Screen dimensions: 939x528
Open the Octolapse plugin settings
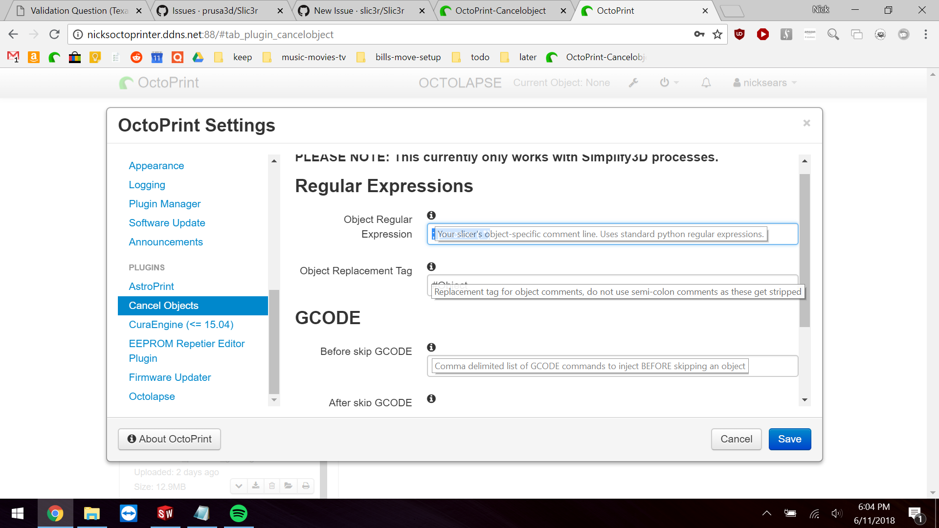coord(152,396)
